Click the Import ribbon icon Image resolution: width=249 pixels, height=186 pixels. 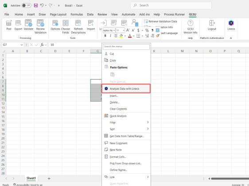coord(91,25)
